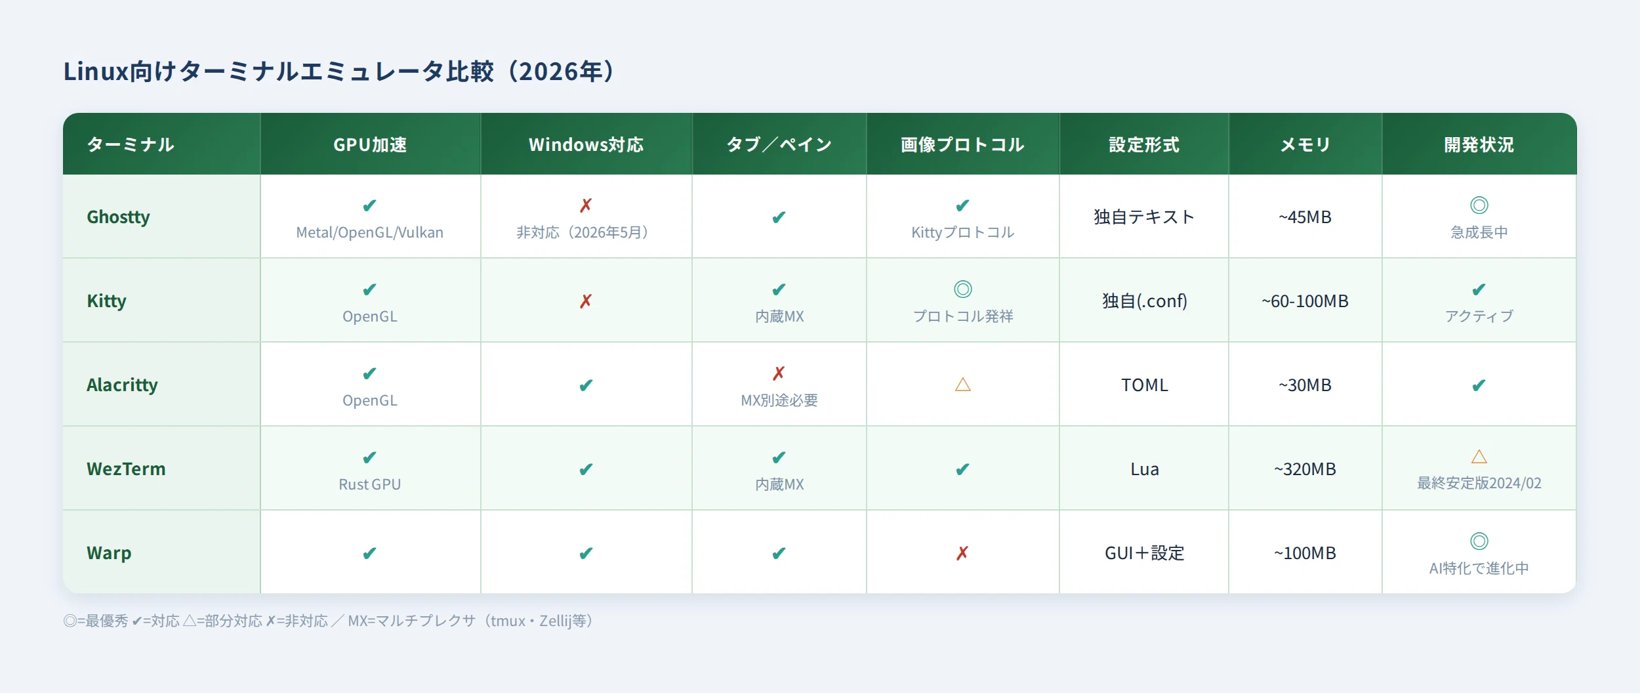Click the Rust GPU note
Image resolution: width=1640 pixels, height=693 pixels.
[x=370, y=484]
